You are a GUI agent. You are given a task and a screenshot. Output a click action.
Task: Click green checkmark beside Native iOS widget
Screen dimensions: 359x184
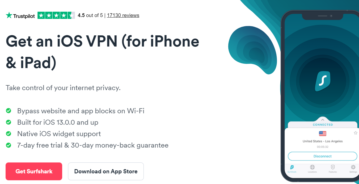click(9, 133)
